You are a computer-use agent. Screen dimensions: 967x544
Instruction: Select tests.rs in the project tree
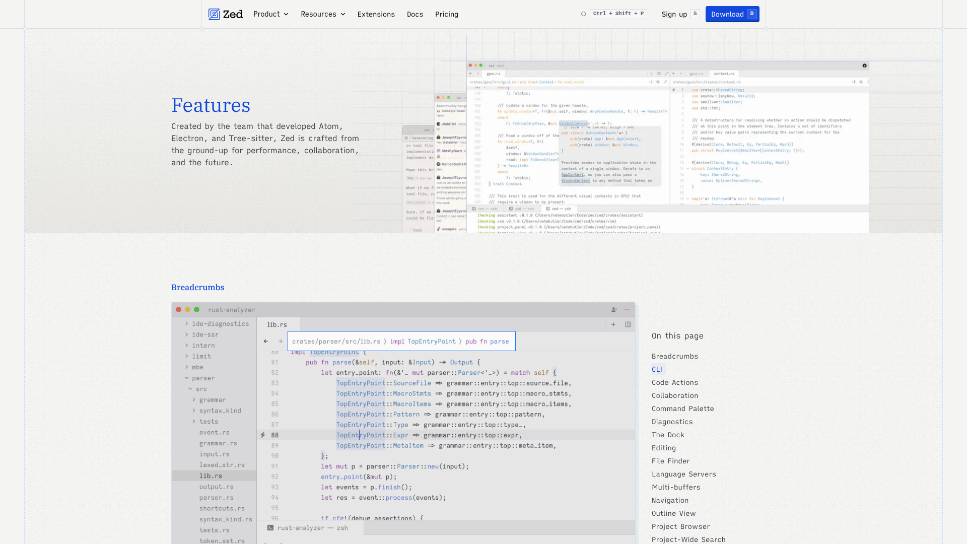point(214,530)
